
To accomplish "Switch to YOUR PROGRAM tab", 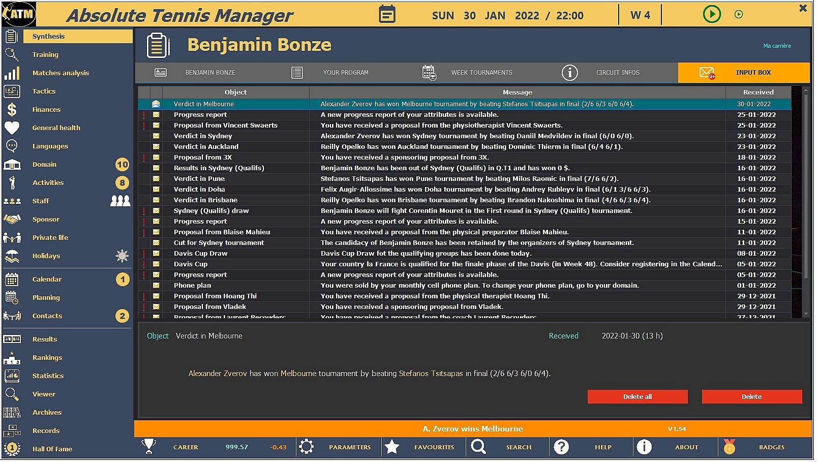I will tap(339, 73).
